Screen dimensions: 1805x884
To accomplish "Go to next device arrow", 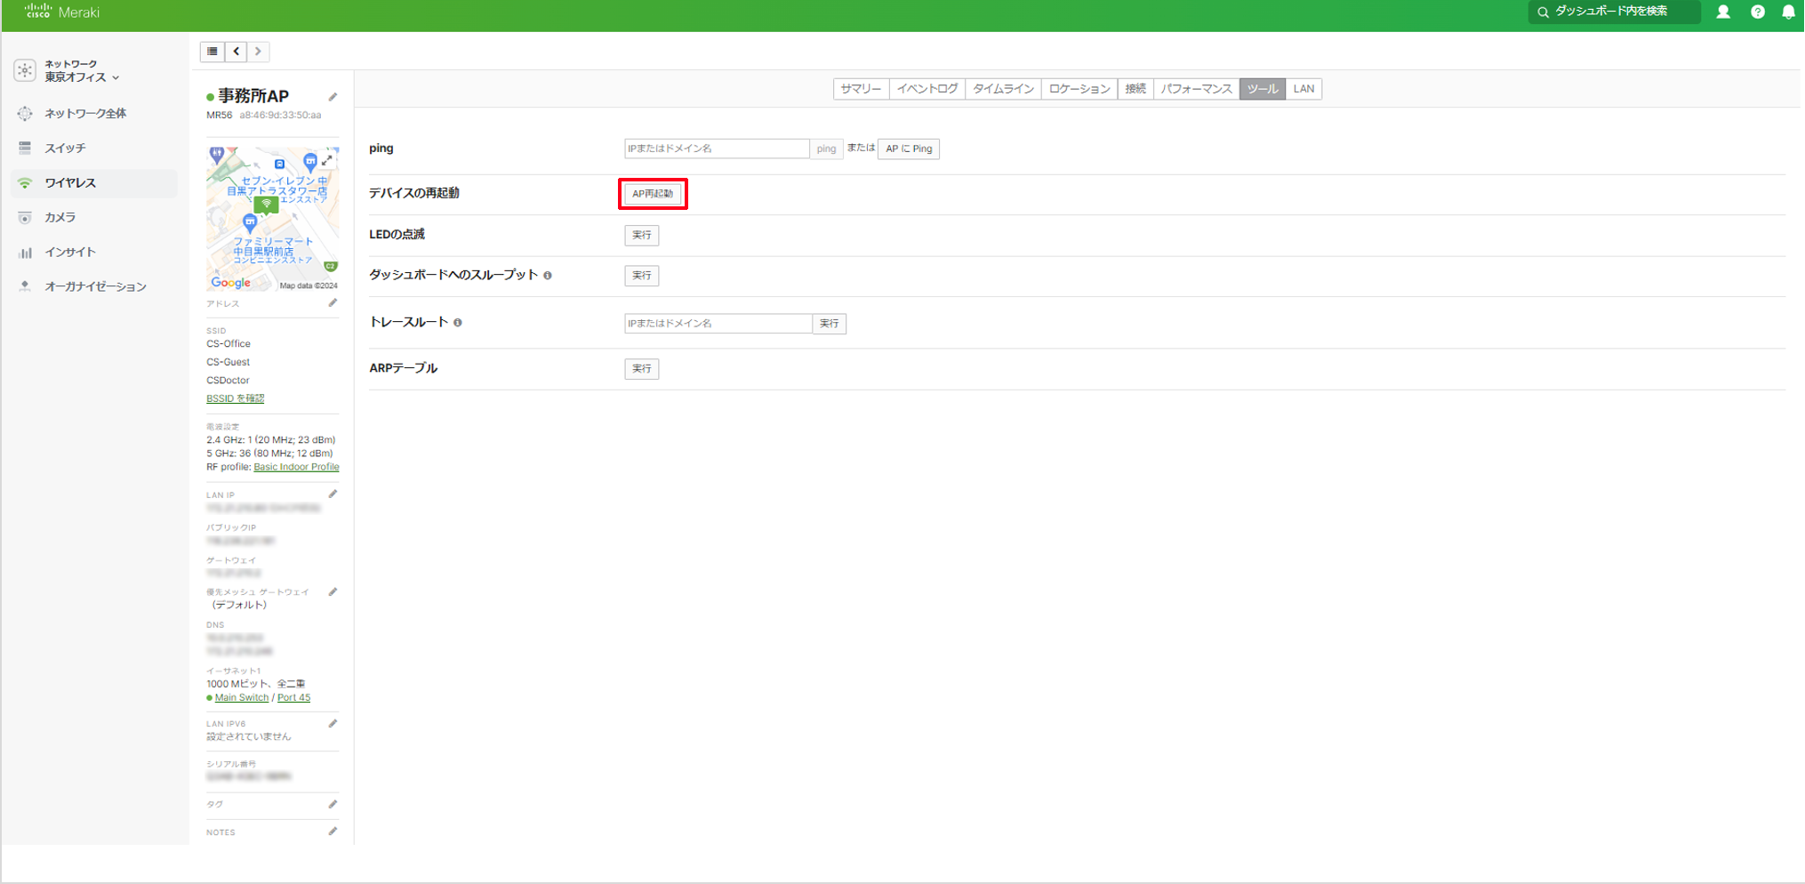I will tap(258, 52).
